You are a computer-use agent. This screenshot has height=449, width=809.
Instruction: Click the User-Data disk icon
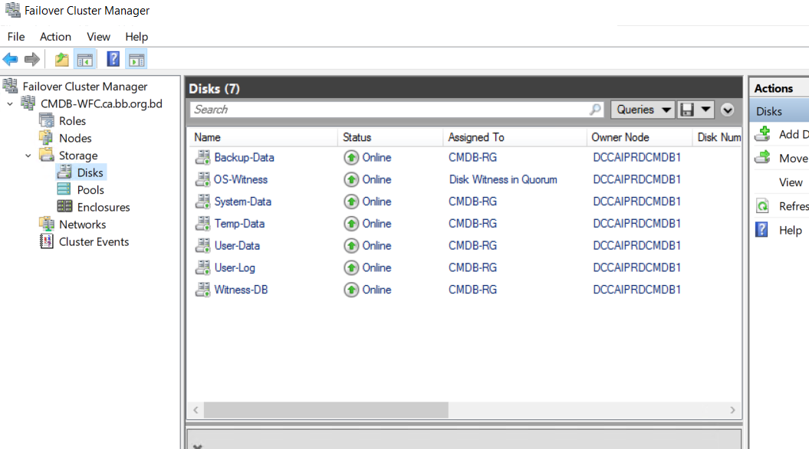pyautogui.click(x=202, y=245)
